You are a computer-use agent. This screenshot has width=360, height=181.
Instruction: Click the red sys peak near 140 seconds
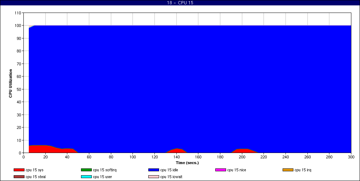(x=176, y=150)
